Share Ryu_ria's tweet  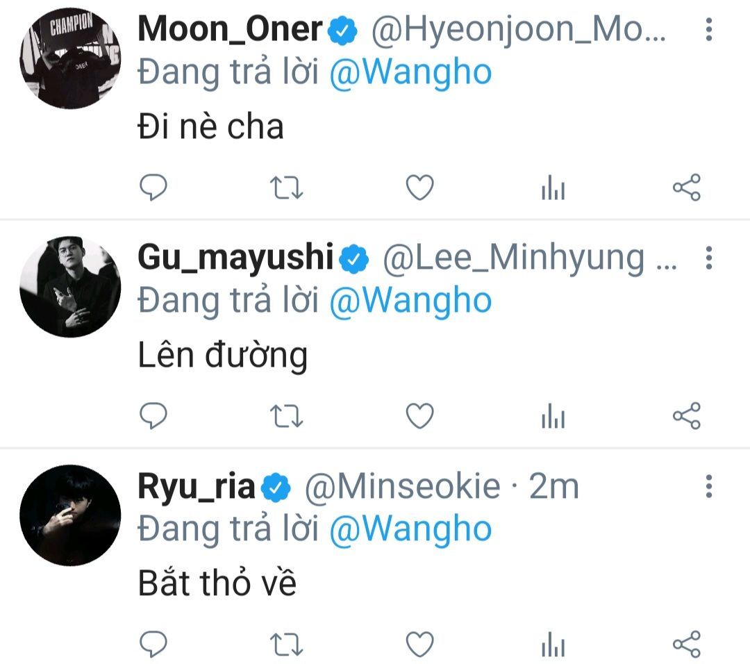point(686,643)
